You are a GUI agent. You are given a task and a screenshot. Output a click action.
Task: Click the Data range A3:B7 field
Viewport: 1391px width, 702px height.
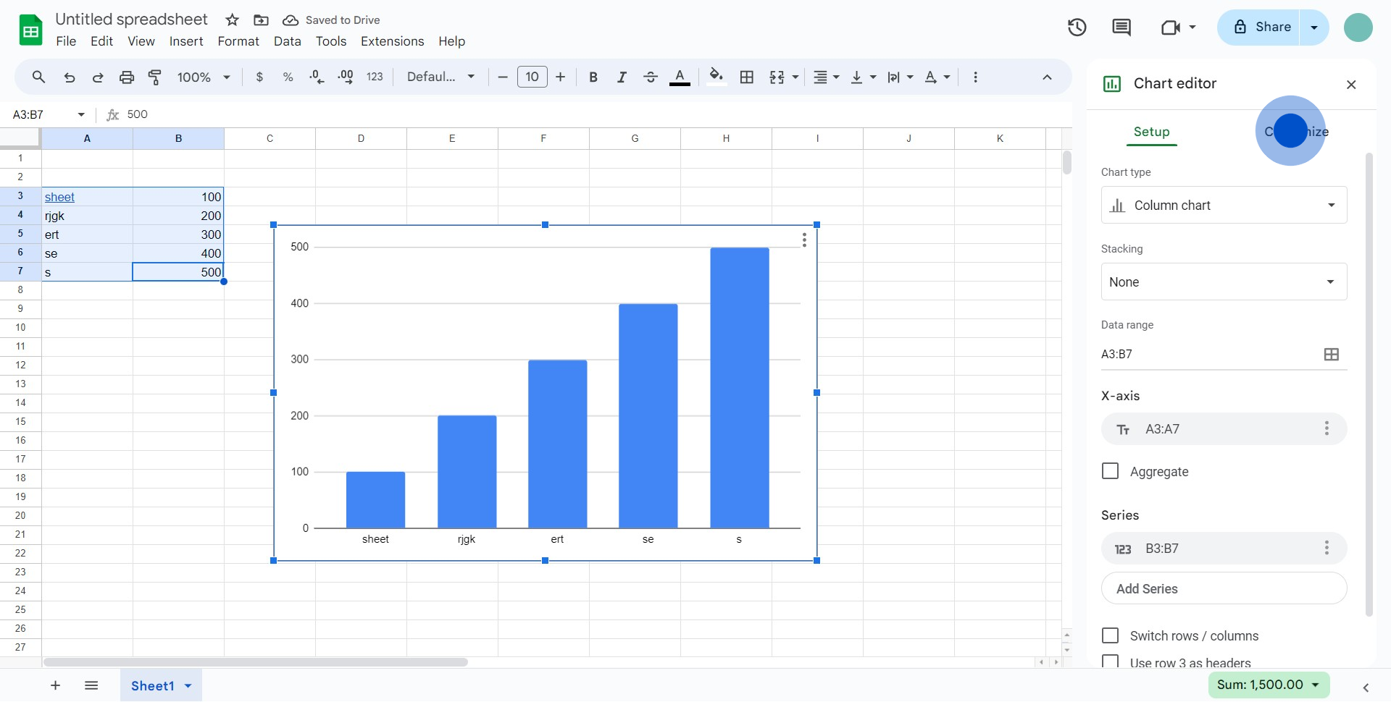coord(1208,354)
